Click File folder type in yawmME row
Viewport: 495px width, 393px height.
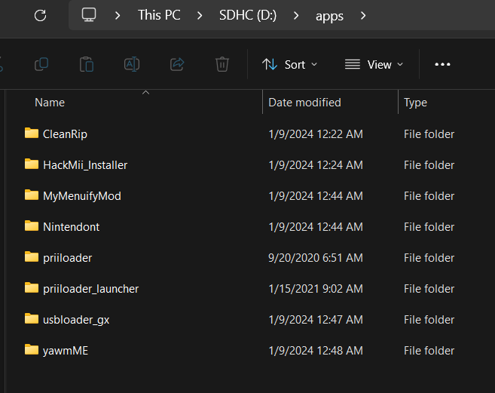[x=429, y=351]
